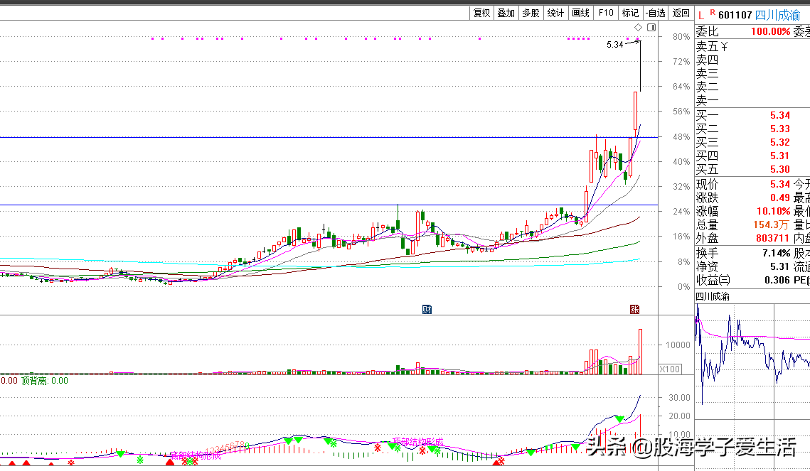Click the X100 volume scale box
The image size is (810, 471).
point(670,369)
